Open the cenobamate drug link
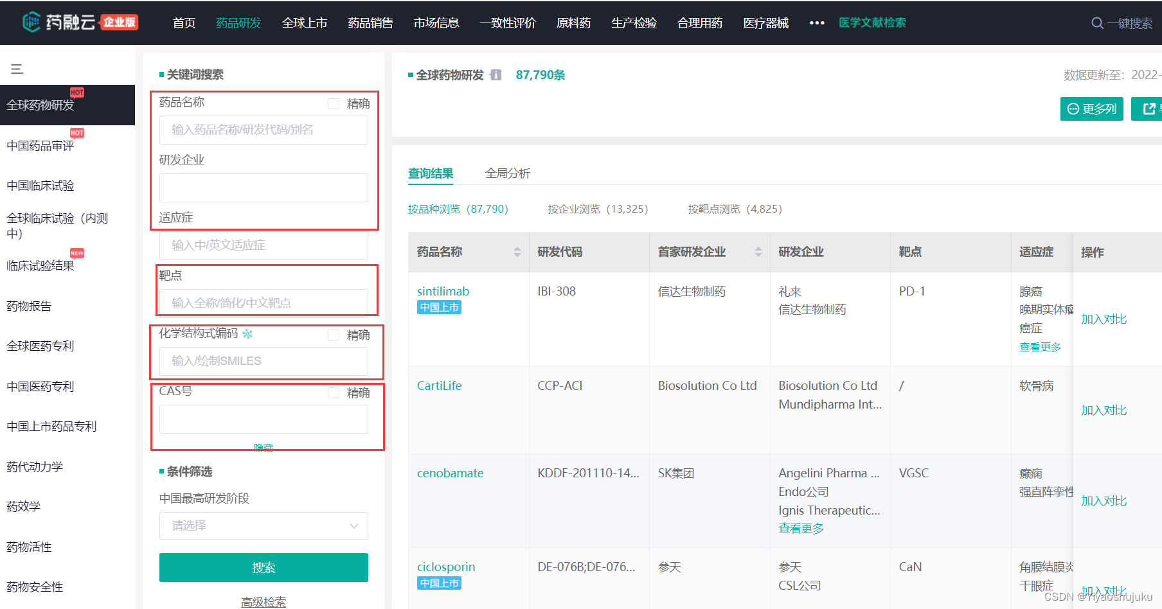Screen dimensions: 1162x609 tap(450, 473)
